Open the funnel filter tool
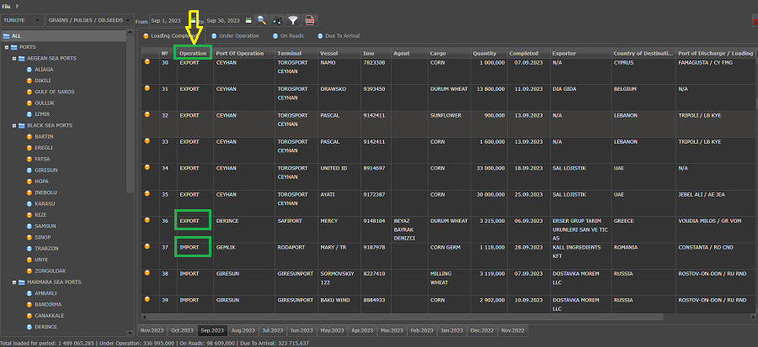This screenshot has height=347, width=758. pyautogui.click(x=292, y=20)
